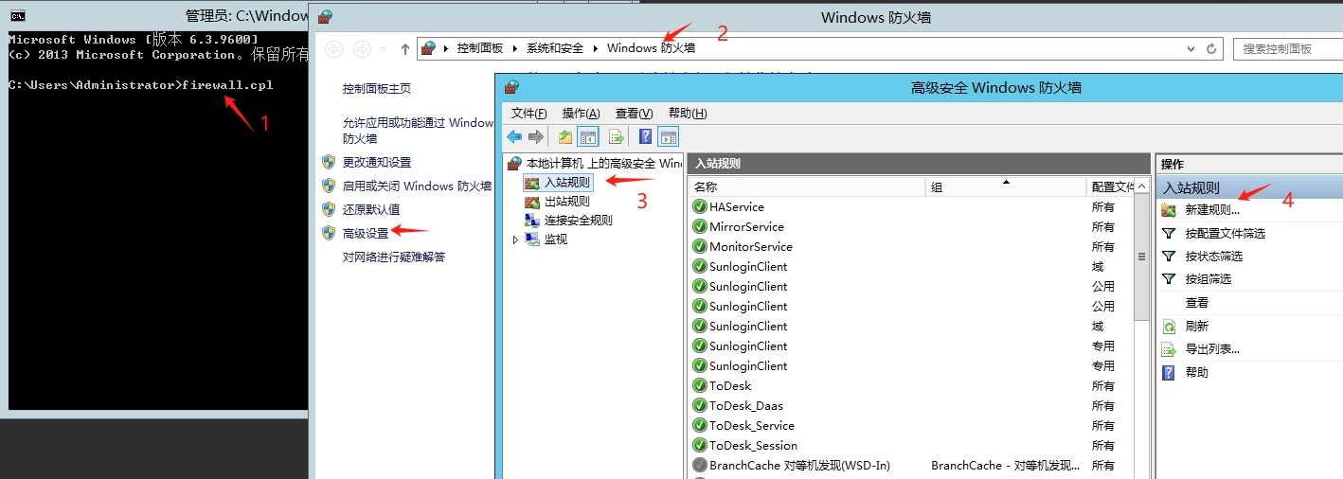Image resolution: width=1343 pixels, height=479 pixels.
Task: Click the chevron after 控制面板 in breadcrumb
Action: [515, 48]
